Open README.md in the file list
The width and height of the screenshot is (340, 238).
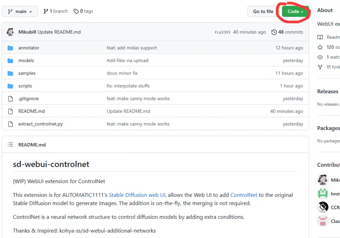point(31,111)
